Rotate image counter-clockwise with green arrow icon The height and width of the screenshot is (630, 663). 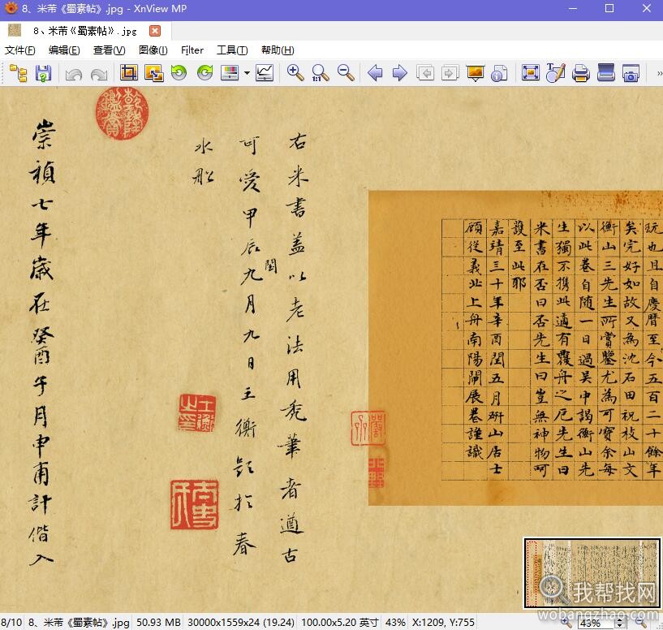click(179, 73)
